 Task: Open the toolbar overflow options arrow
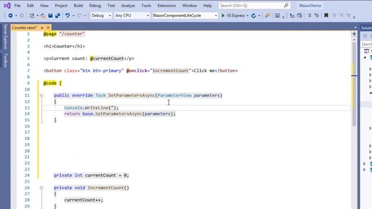click(354, 17)
